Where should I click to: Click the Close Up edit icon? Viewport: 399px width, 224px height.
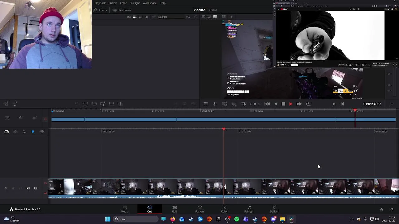(x=103, y=104)
